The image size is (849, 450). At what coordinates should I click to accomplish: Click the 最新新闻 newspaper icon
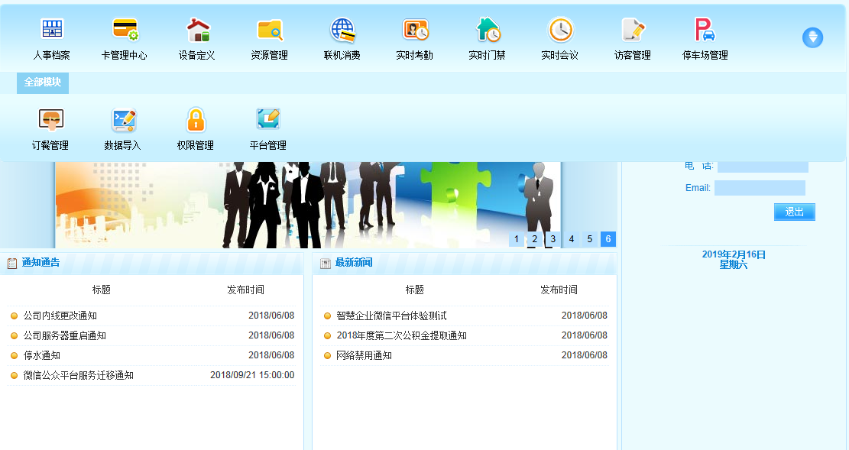coord(326,263)
